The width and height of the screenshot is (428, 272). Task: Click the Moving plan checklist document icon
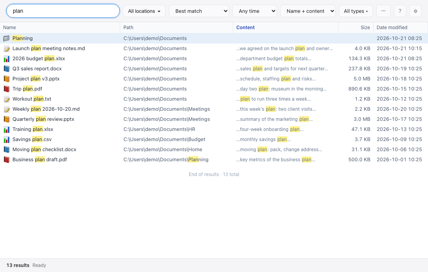coord(7,149)
